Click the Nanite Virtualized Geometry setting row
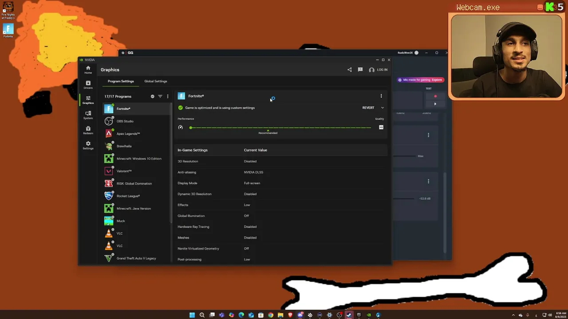Viewport: 568px width, 319px height. 282,248
